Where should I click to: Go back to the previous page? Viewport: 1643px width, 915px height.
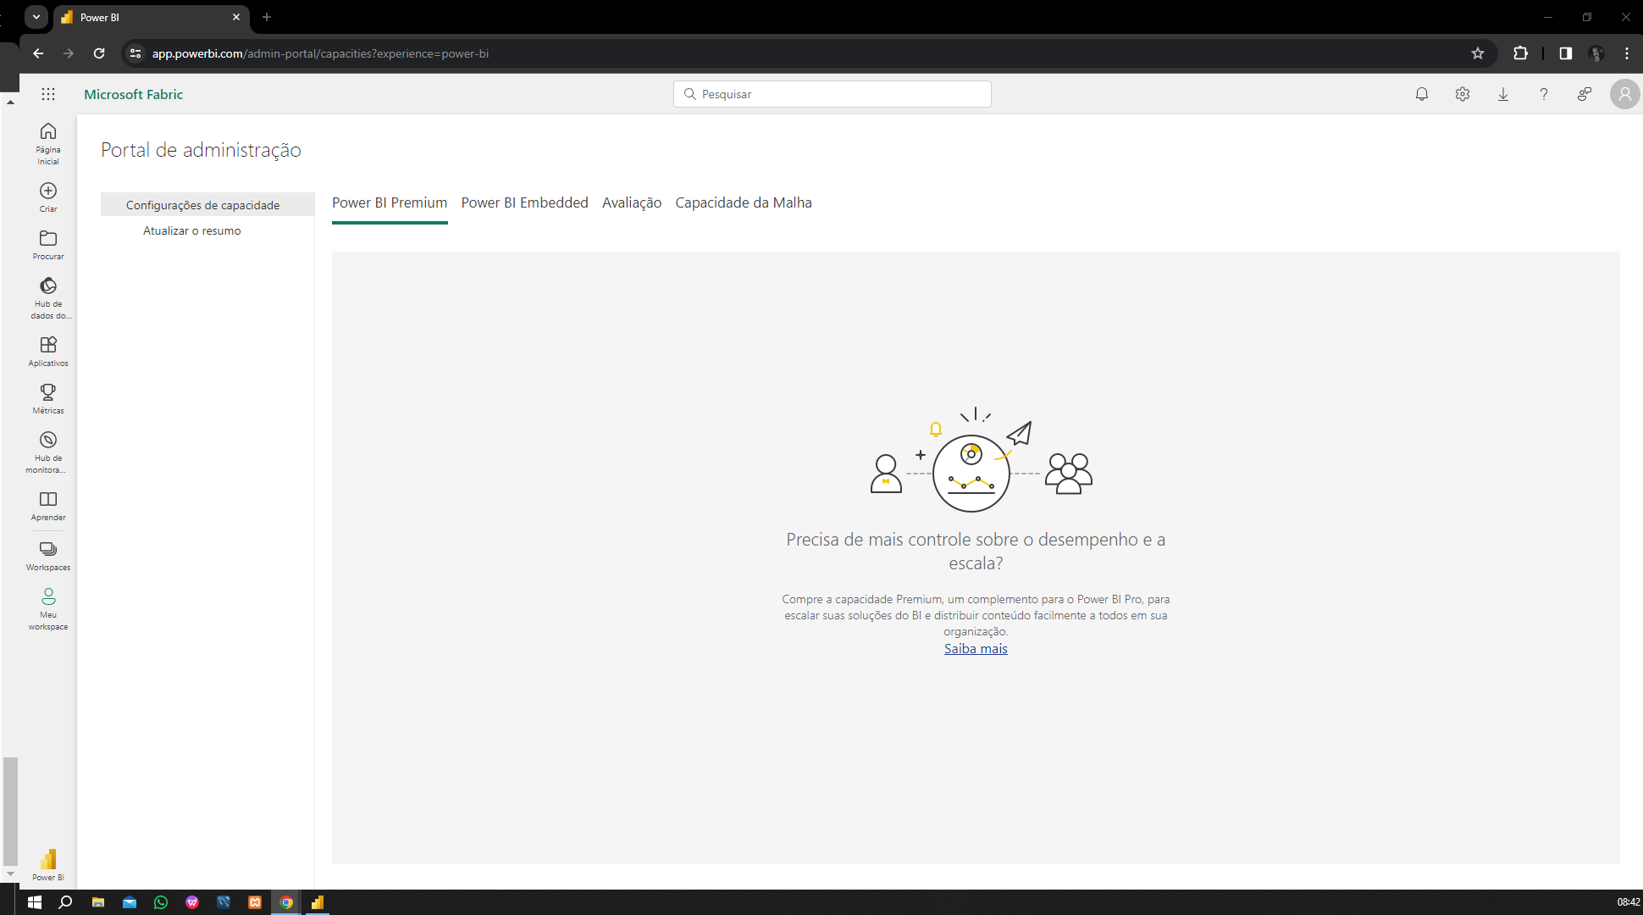38,53
